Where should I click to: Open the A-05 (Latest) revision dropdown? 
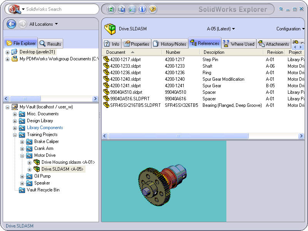pos(221,29)
